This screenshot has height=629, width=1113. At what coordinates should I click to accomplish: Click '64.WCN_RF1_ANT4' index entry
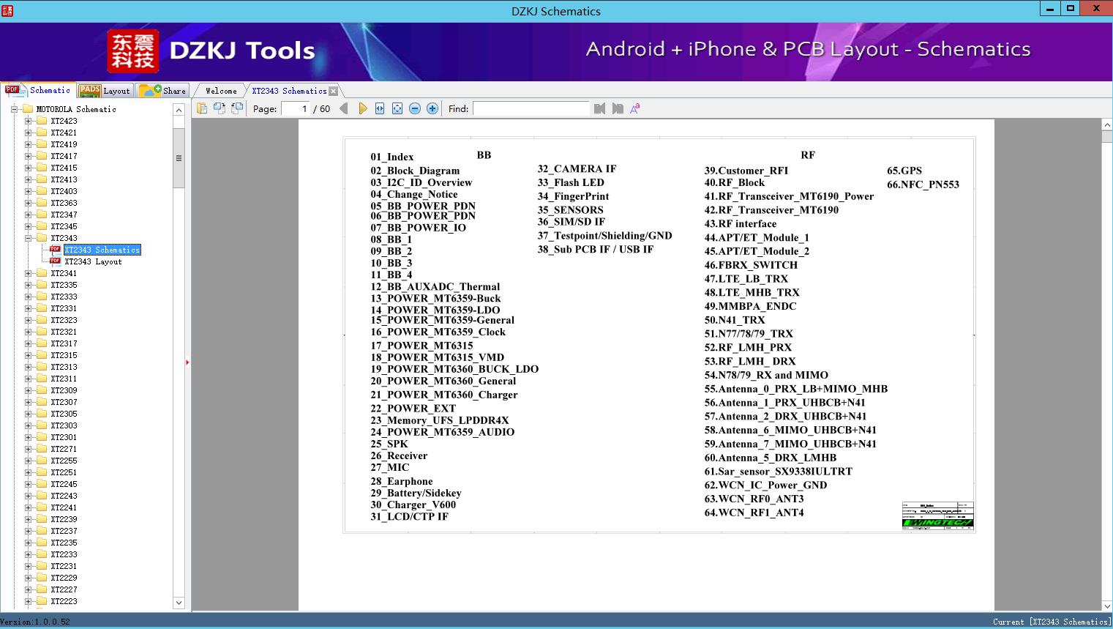coord(754,513)
